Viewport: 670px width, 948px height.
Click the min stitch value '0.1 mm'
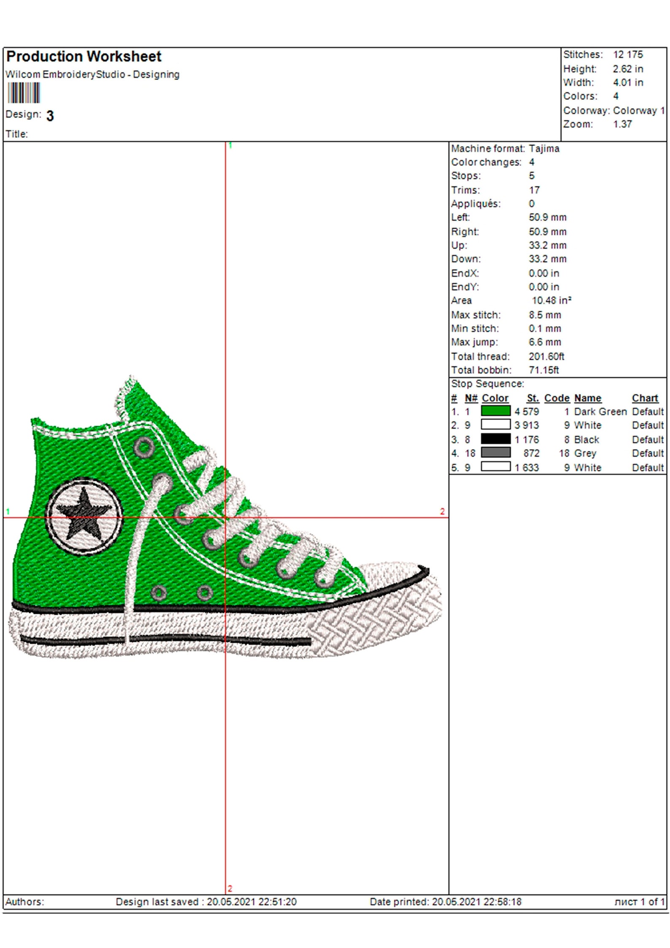click(x=545, y=328)
